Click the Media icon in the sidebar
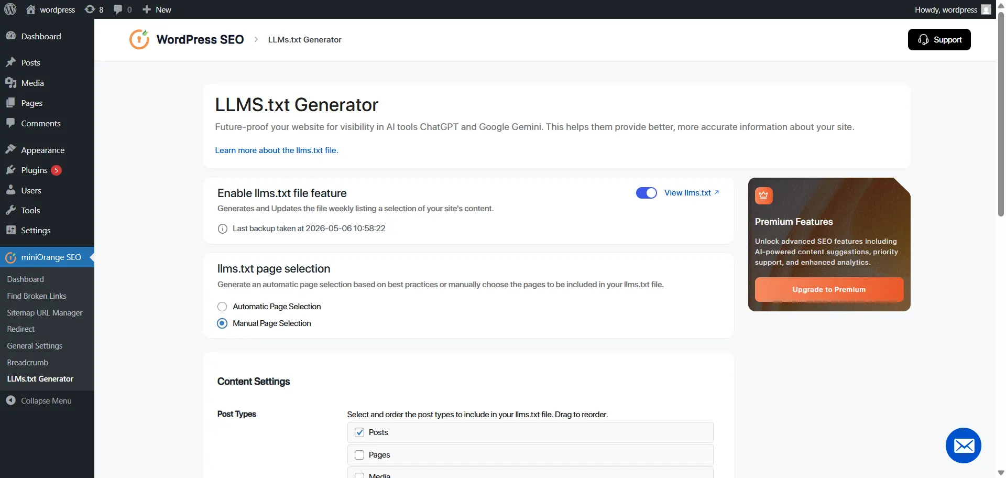Viewport: 1006px width, 478px height. pyautogui.click(x=11, y=83)
